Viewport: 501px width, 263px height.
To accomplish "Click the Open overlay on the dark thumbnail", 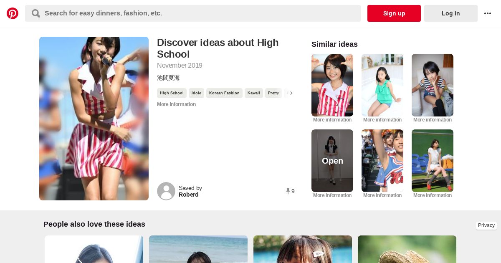I will 332,161.
